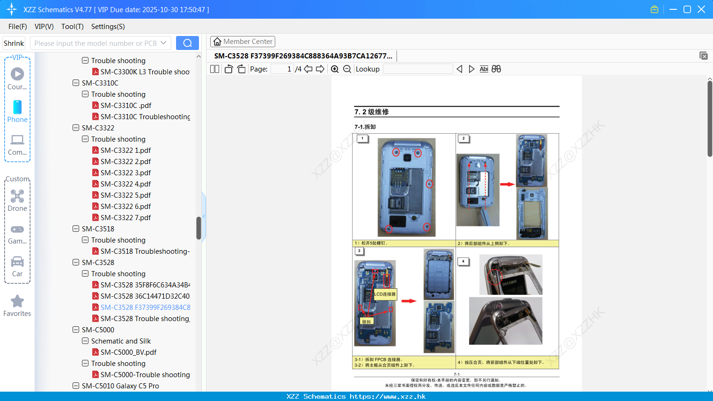713x401 pixels.
Task: Collapse the SM-C3518 node
Action: pyautogui.click(x=76, y=229)
